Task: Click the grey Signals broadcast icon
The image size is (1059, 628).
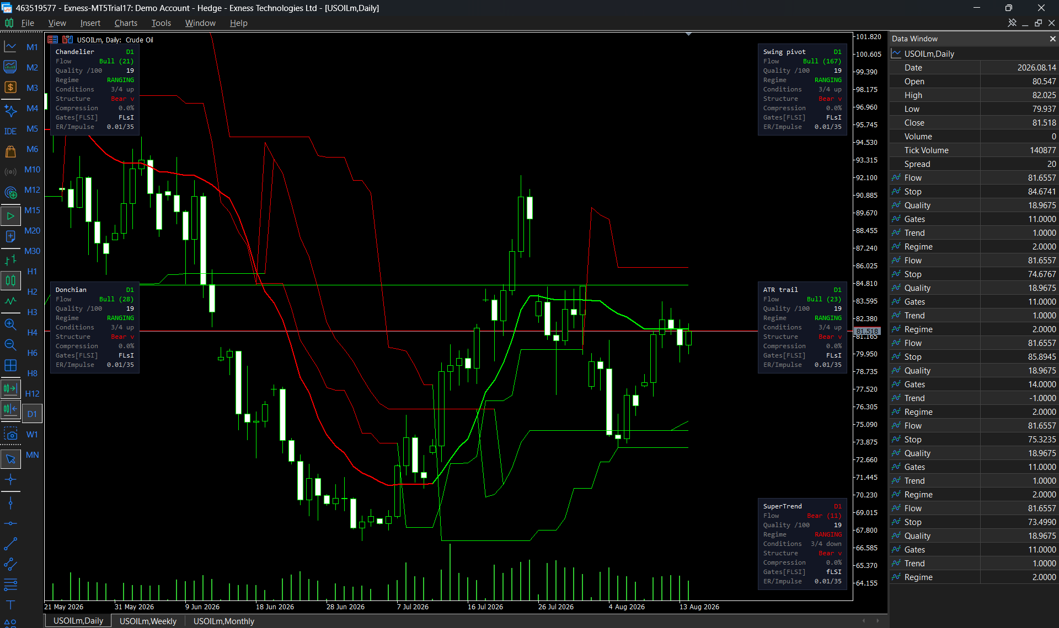Action: (10, 172)
